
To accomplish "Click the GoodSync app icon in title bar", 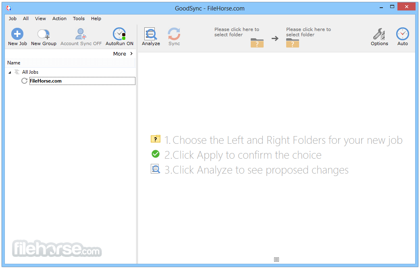I will pyautogui.click(x=9, y=8).
